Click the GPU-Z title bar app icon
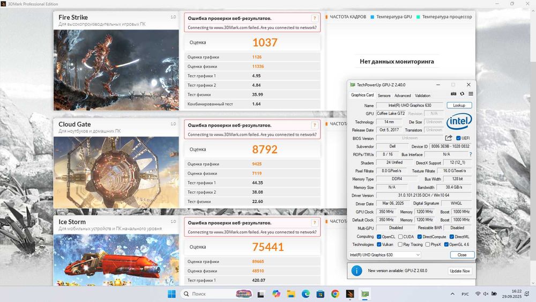The width and height of the screenshot is (536, 302). click(352, 85)
